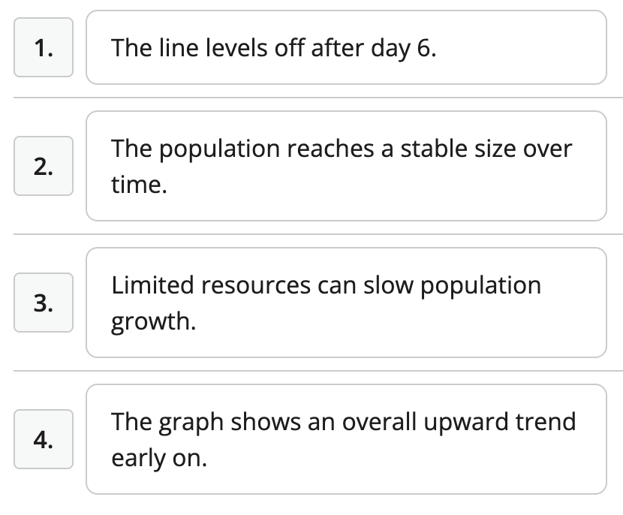Viewport: 623px width, 515px height.
Task: Click the words 'day 6' in option one
Action: [403, 50]
